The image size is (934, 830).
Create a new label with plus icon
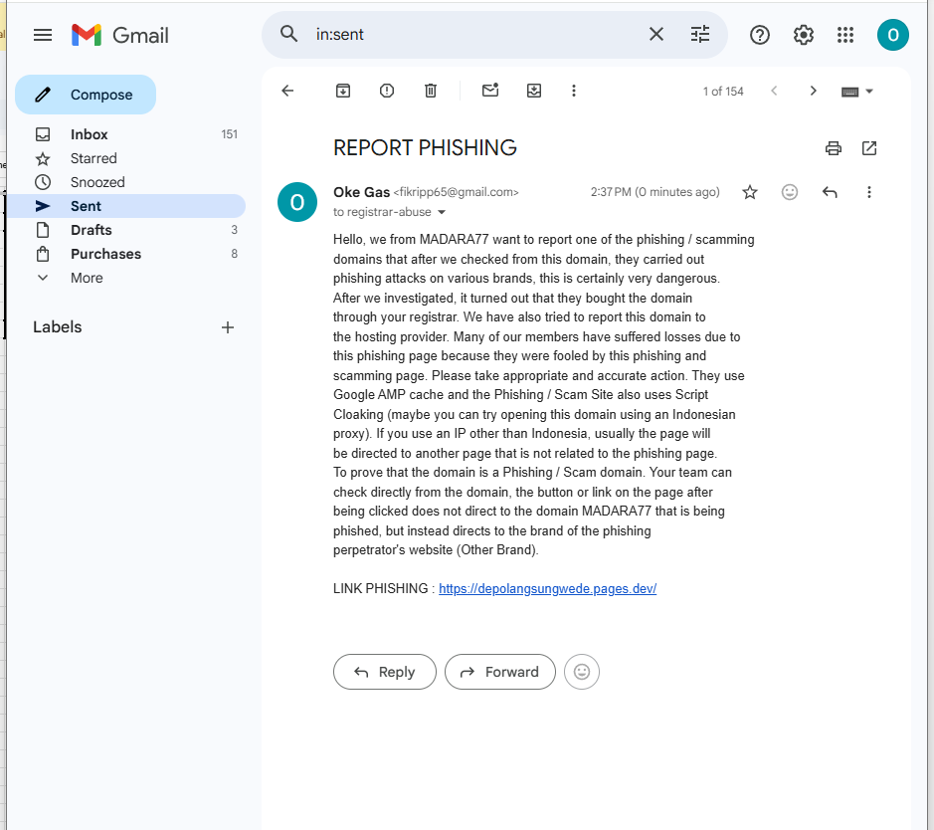228,327
